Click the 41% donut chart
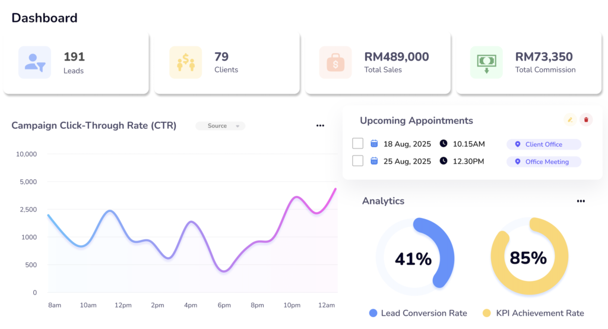This screenshot has height=329, width=608. (414, 258)
